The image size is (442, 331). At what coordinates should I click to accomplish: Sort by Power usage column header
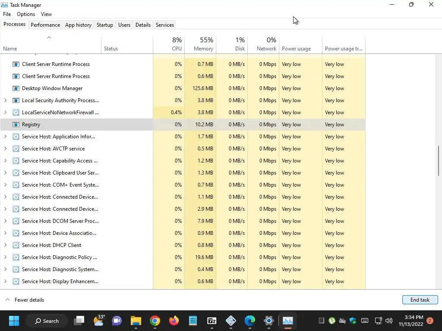pyautogui.click(x=300, y=44)
